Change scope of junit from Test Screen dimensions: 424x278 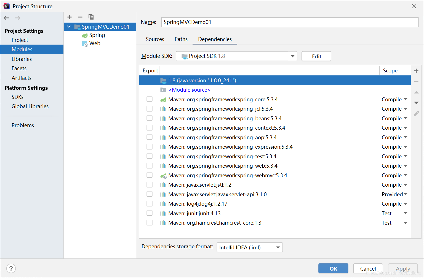pos(394,214)
